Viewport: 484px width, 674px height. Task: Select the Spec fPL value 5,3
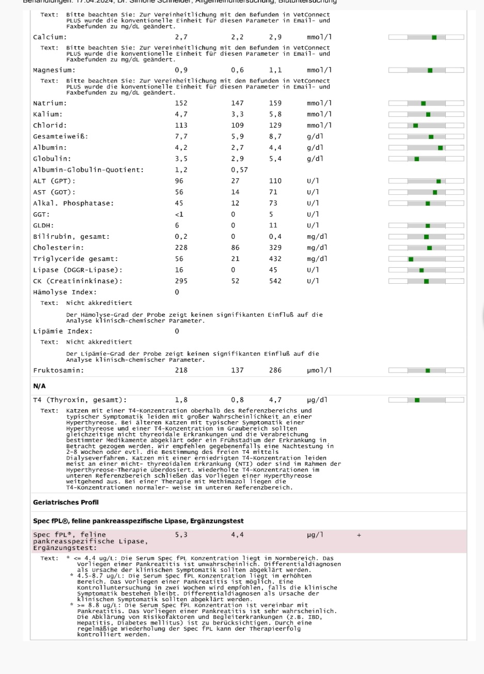coord(181,535)
